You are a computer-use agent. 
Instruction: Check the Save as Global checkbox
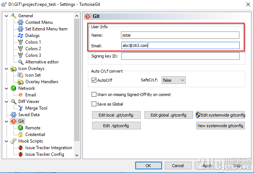click(94, 104)
